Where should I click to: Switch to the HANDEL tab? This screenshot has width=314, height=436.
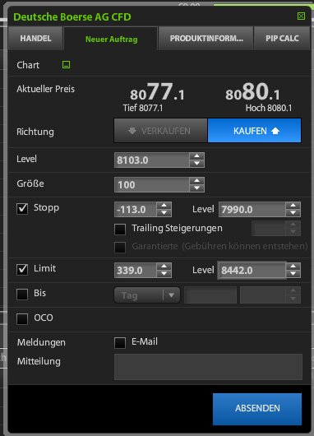tap(35, 39)
